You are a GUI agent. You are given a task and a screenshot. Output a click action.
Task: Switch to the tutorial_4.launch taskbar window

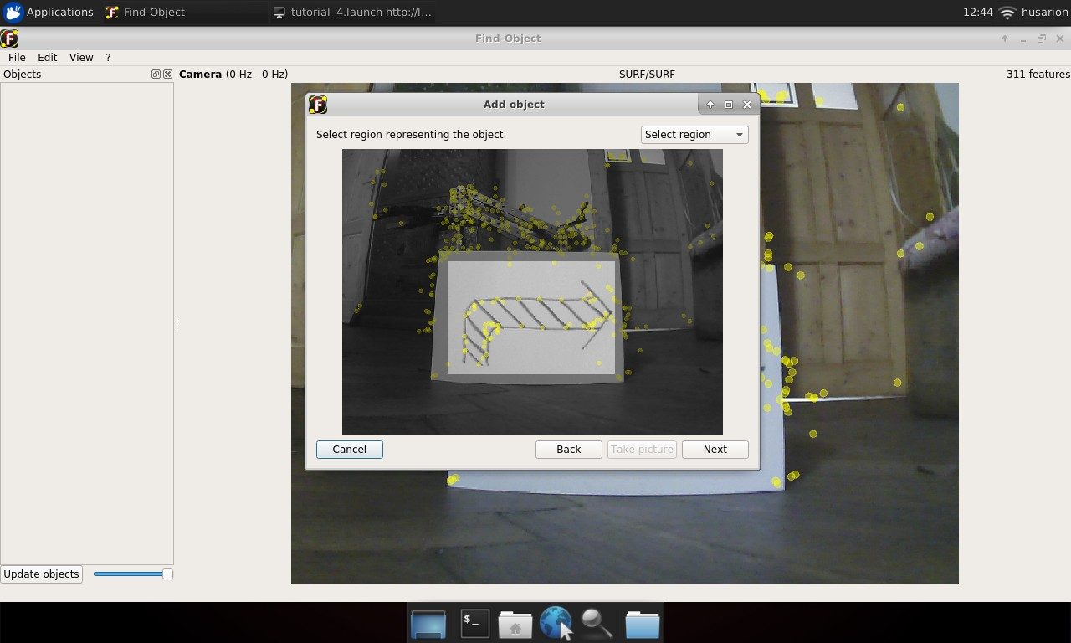[352, 13]
